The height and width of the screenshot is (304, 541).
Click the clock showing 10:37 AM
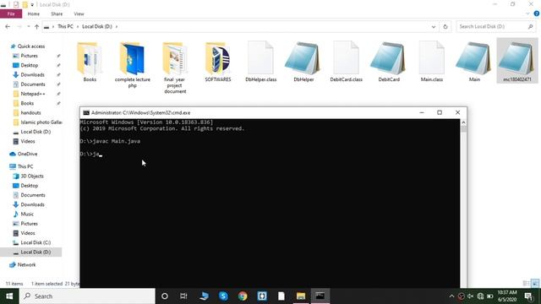coord(507,296)
